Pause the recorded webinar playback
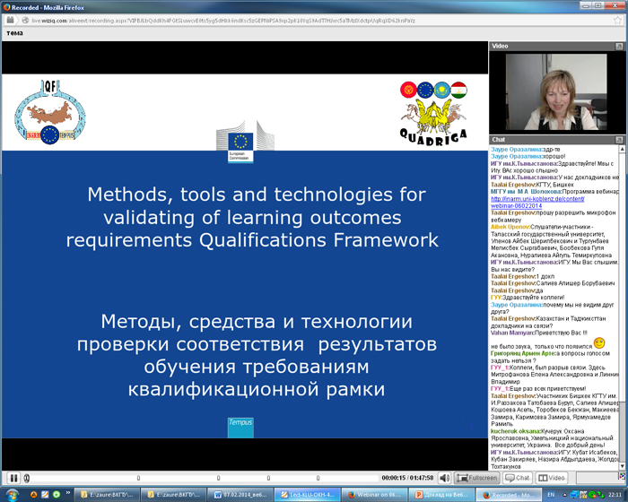Screen dimensions: 628x502 (x=13, y=478)
